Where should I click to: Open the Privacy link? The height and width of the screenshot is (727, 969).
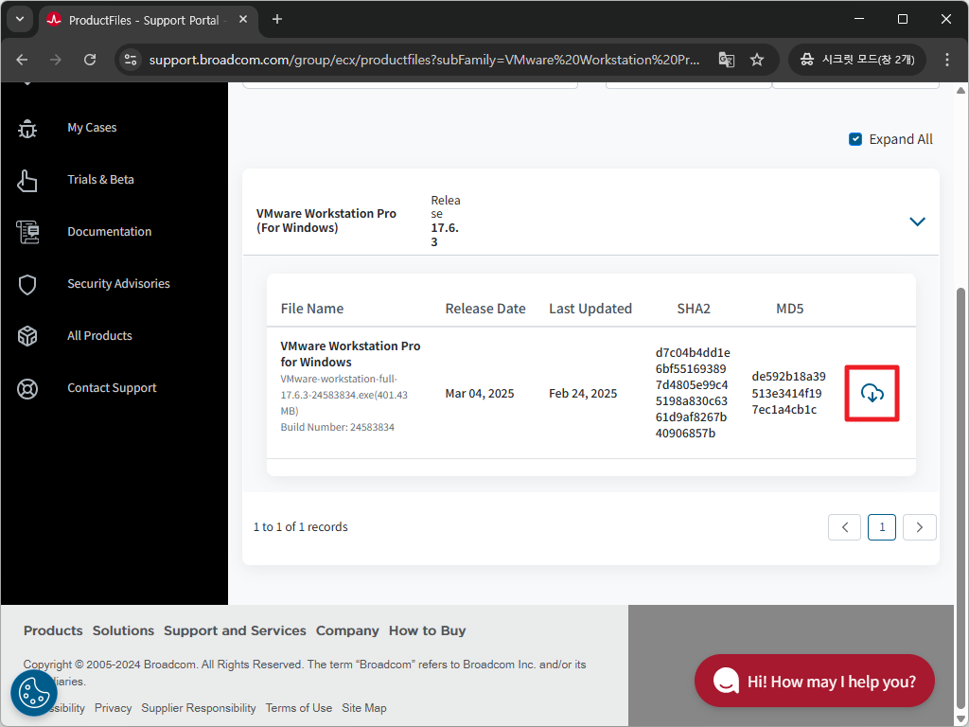114,708
